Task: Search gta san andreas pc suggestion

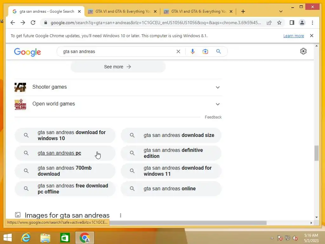Action: click(x=65, y=153)
